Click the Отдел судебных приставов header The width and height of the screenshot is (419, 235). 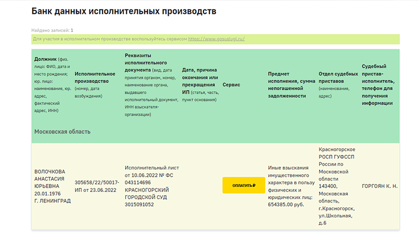(339, 85)
